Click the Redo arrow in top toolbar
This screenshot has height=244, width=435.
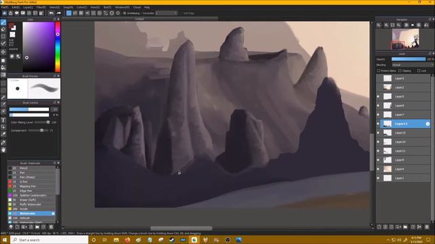point(59,13)
